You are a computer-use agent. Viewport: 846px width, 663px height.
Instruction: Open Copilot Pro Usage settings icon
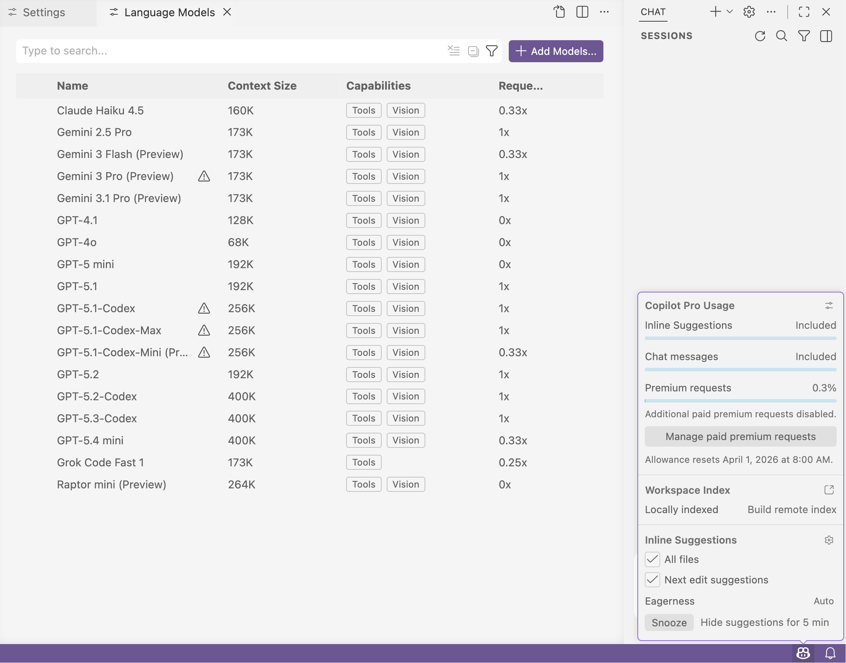829,306
